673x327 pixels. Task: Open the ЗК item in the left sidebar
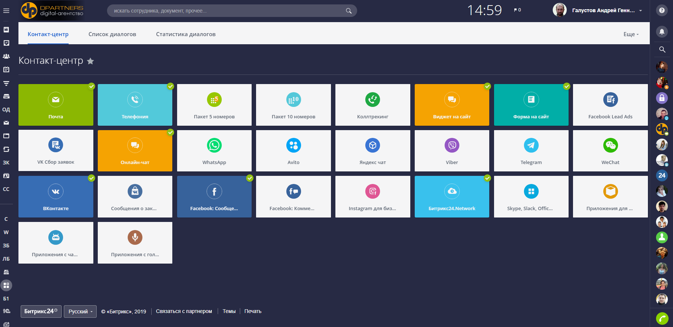6,163
